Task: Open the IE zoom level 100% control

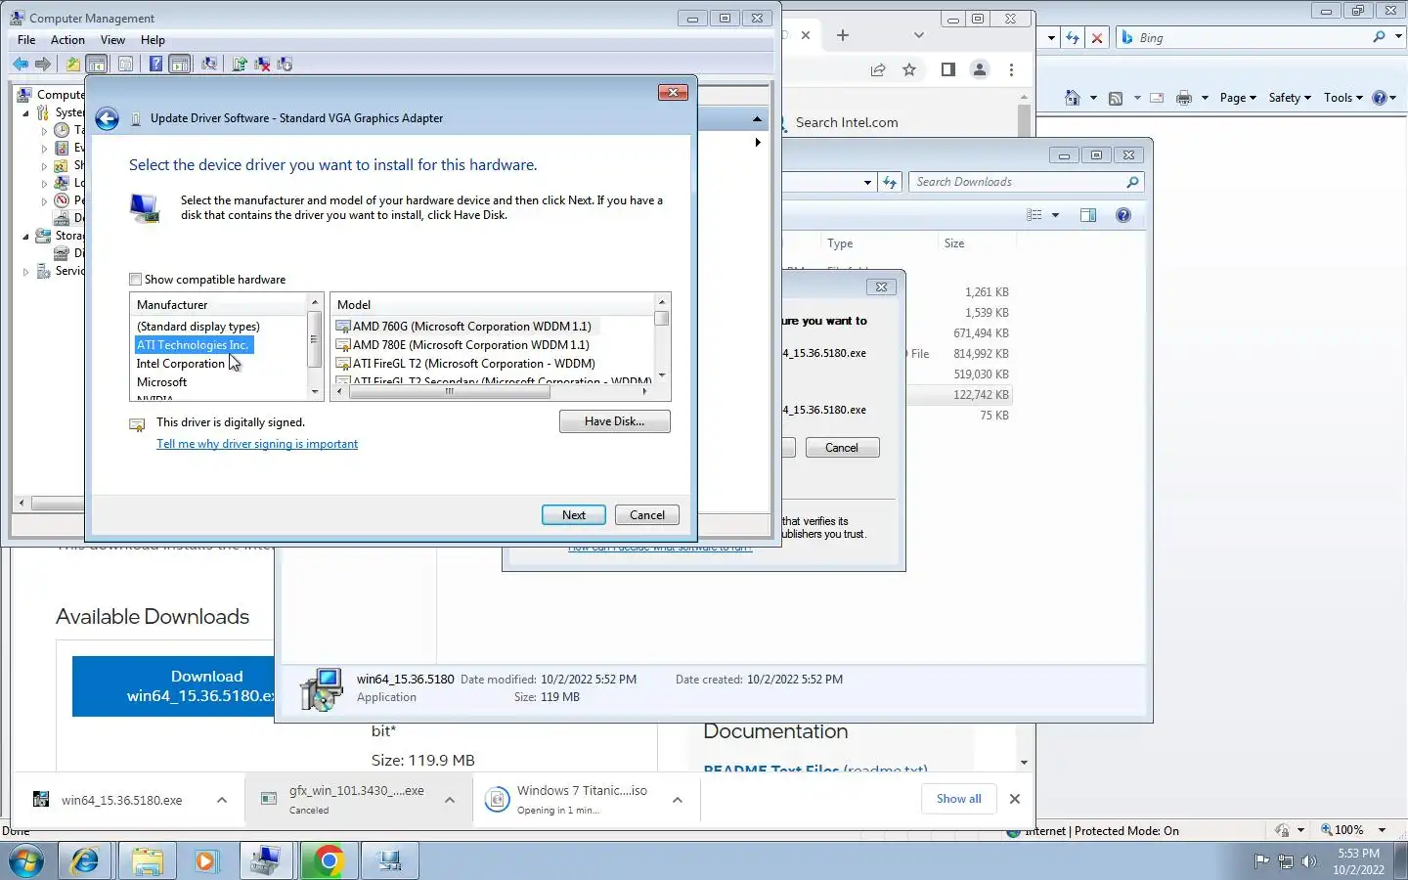Action: tap(1353, 830)
